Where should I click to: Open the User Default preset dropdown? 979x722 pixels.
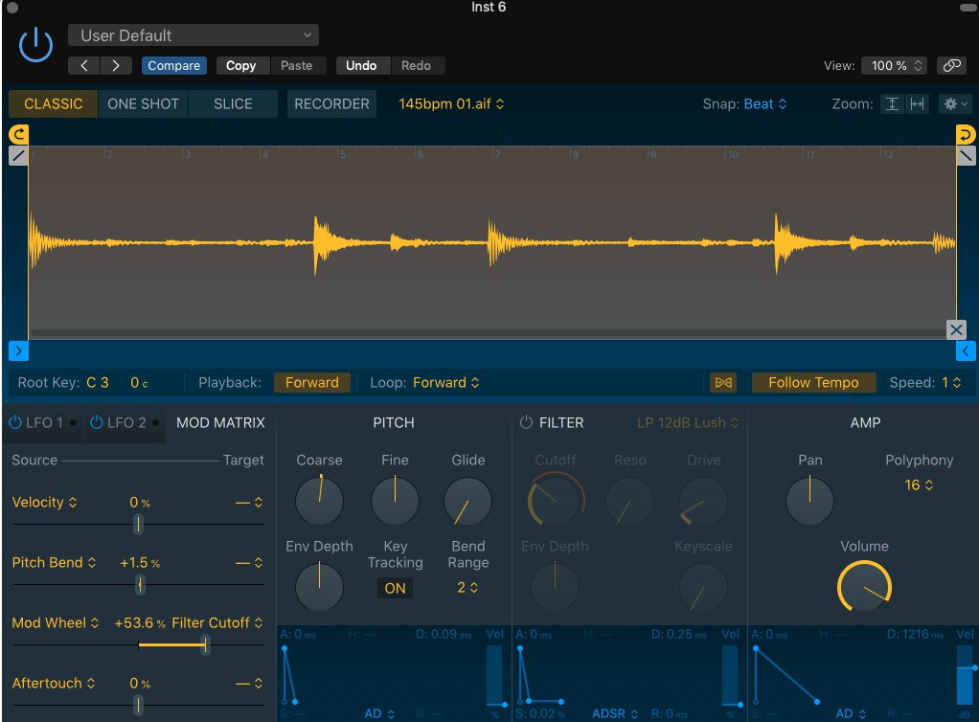194,35
